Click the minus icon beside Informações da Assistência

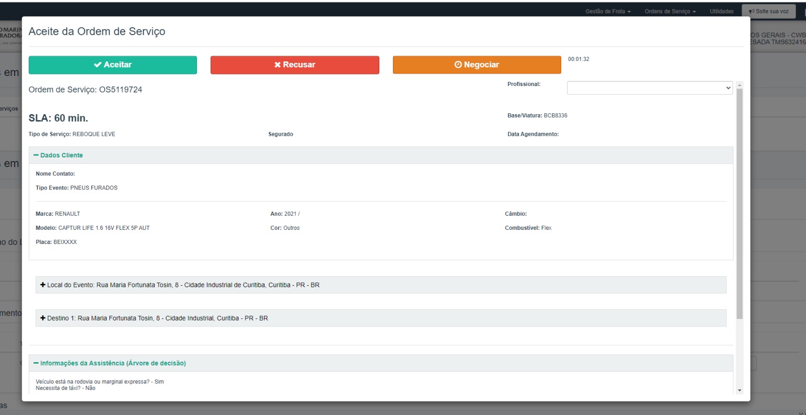[36, 363]
